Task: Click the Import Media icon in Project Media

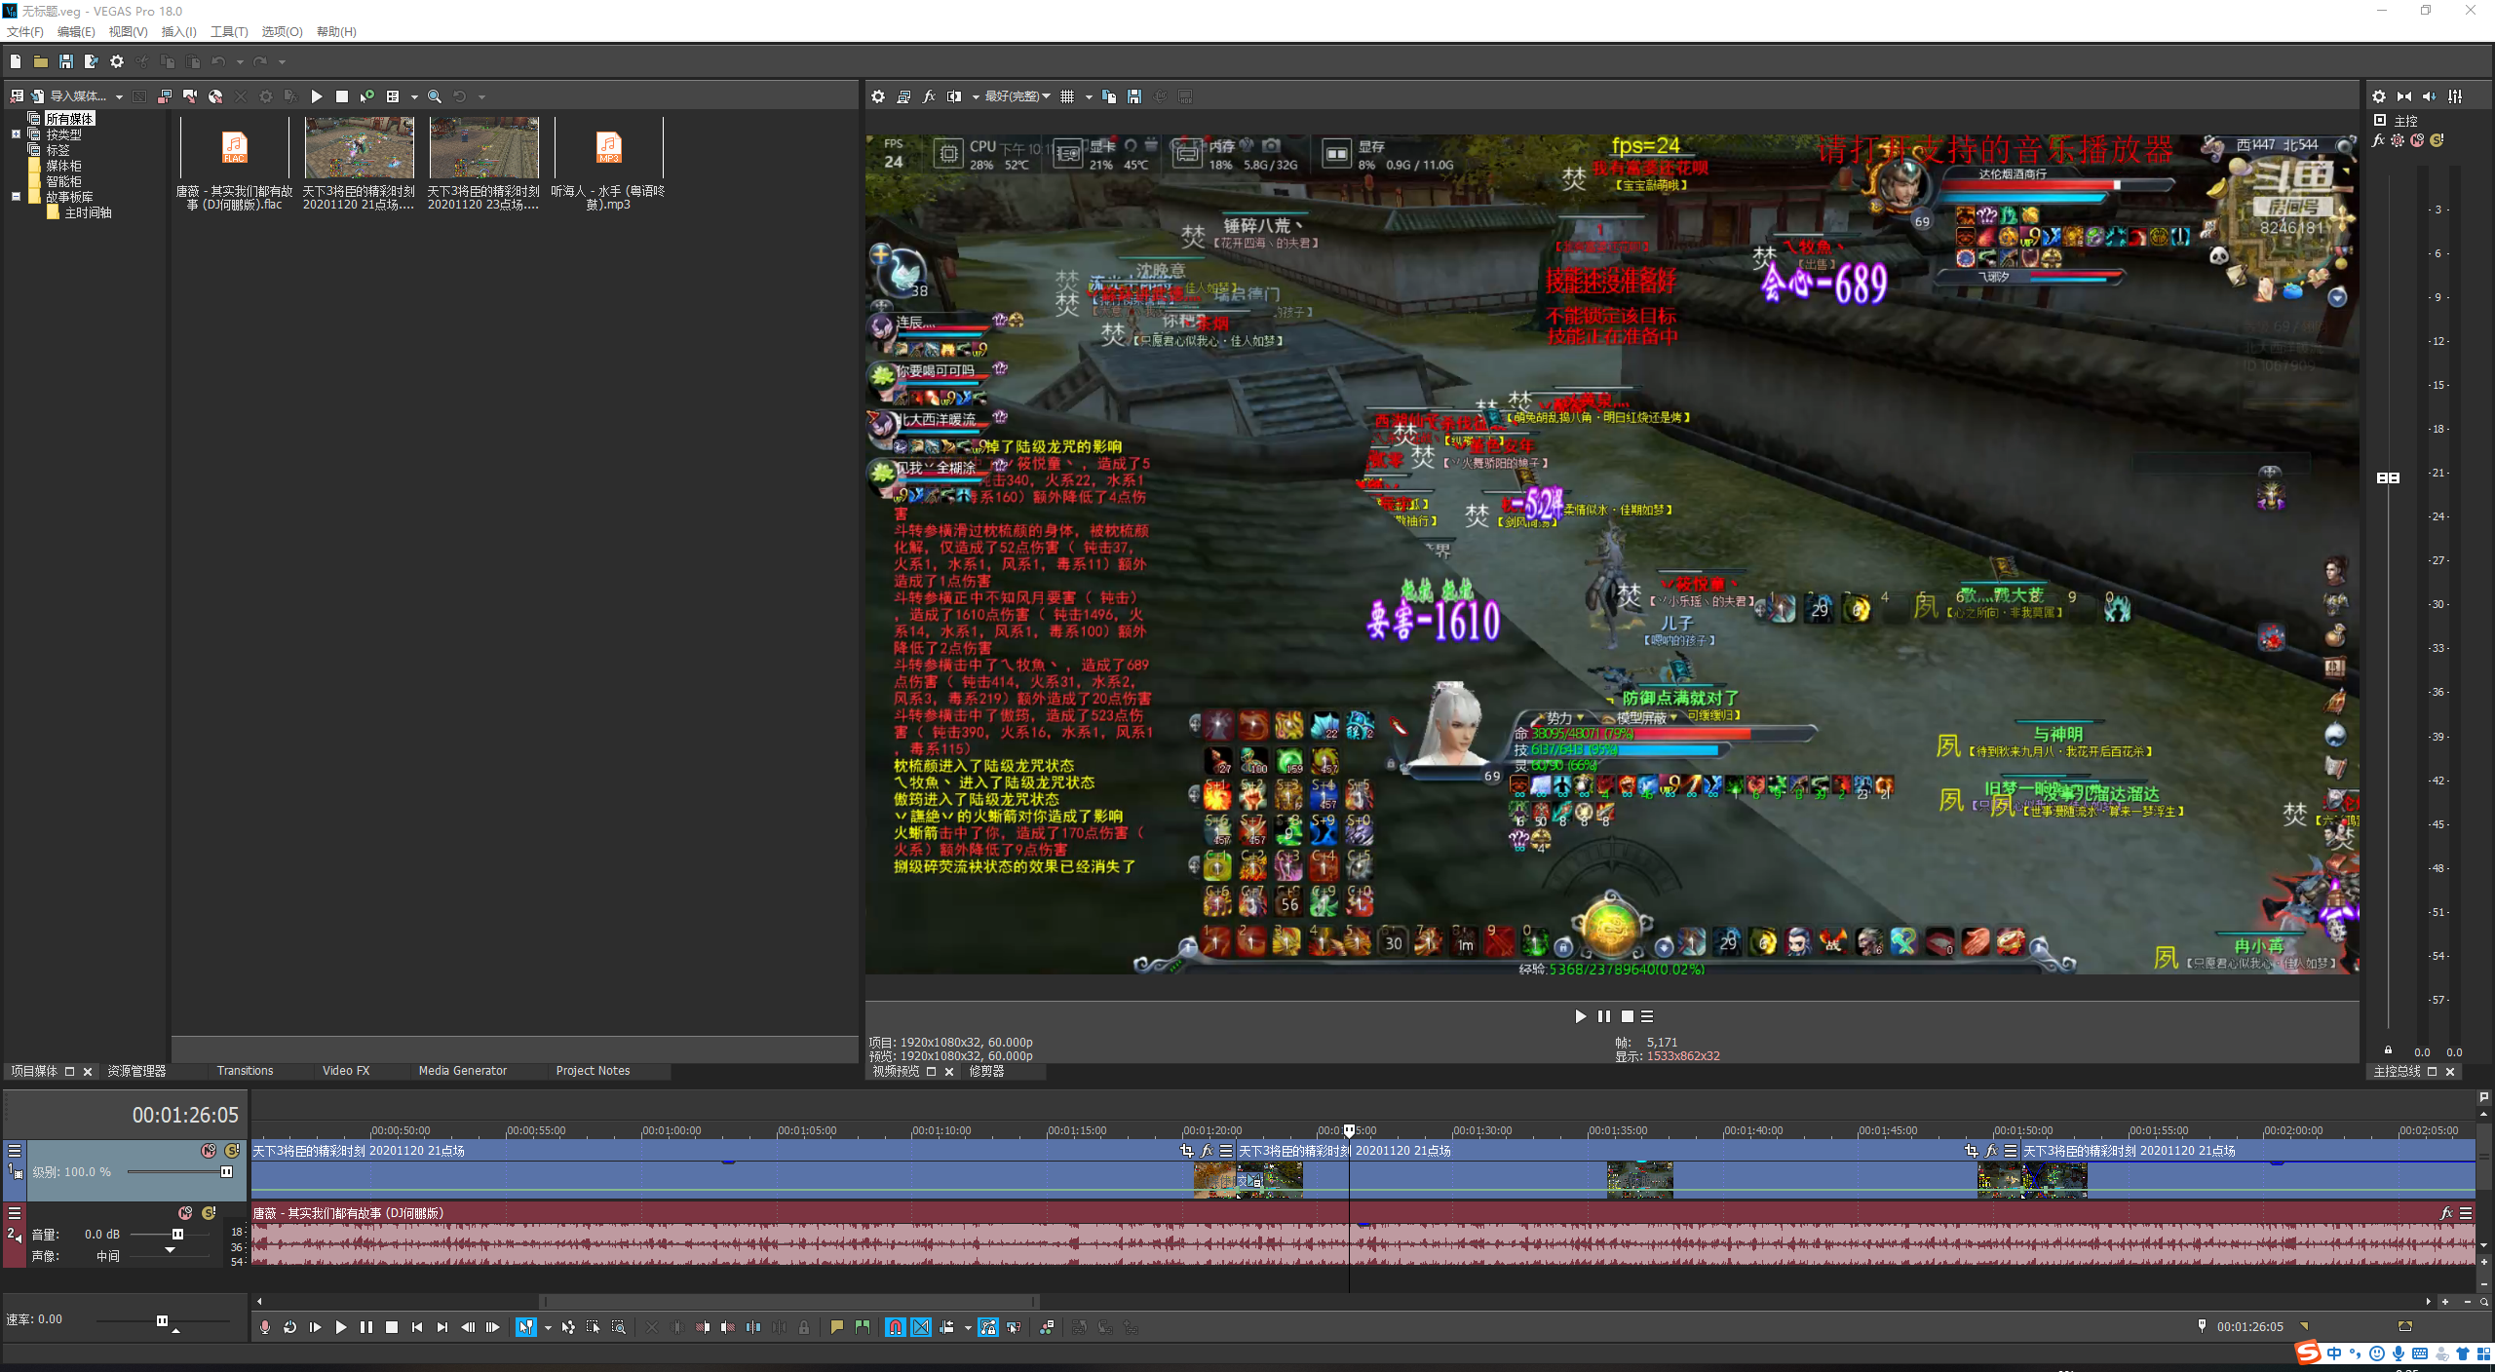Action: coord(38,96)
